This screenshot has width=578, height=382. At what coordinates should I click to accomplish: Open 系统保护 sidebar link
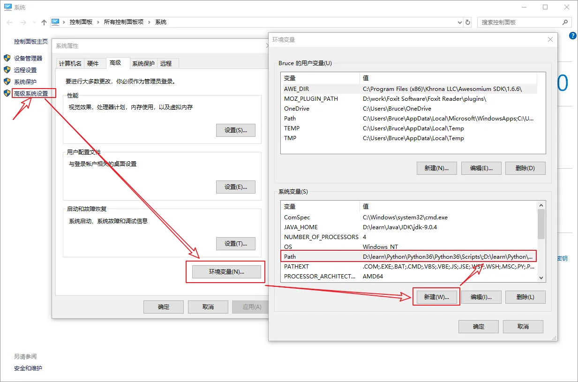pyautogui.click(x=25, y=82)
